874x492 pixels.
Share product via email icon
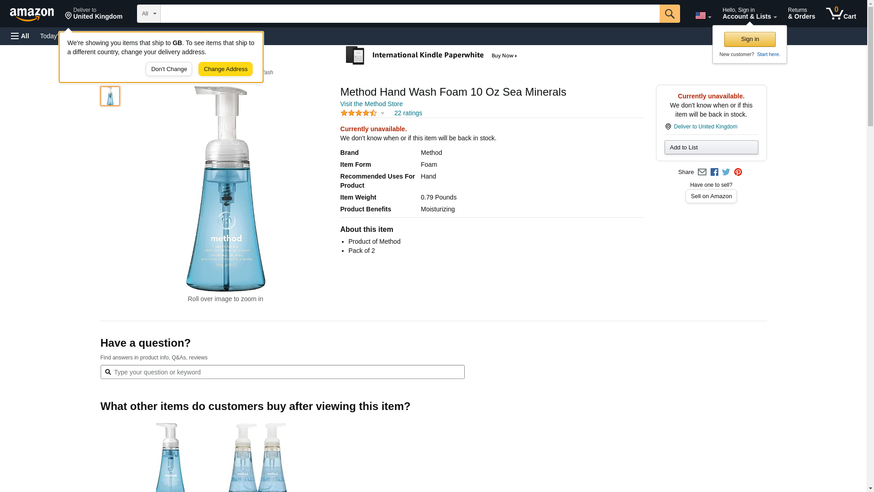[x=702, y=172]
